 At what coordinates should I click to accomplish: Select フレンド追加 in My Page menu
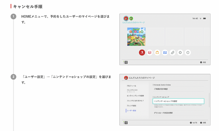point(131,106)
